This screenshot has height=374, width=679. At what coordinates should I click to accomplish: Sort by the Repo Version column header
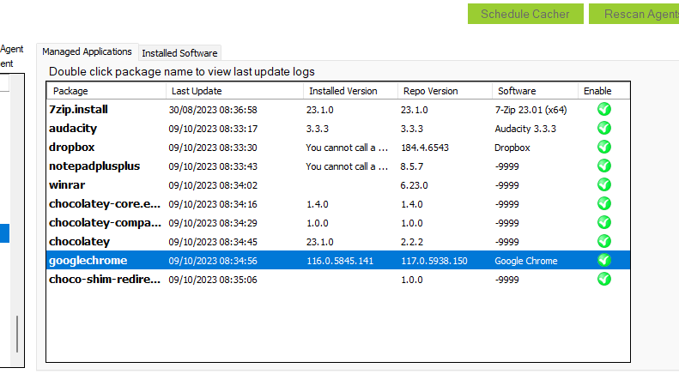[x=443, y=91]
